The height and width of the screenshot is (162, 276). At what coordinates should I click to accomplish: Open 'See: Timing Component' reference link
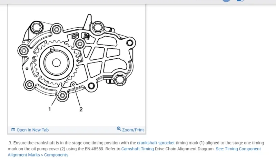[x=238, y=149]
